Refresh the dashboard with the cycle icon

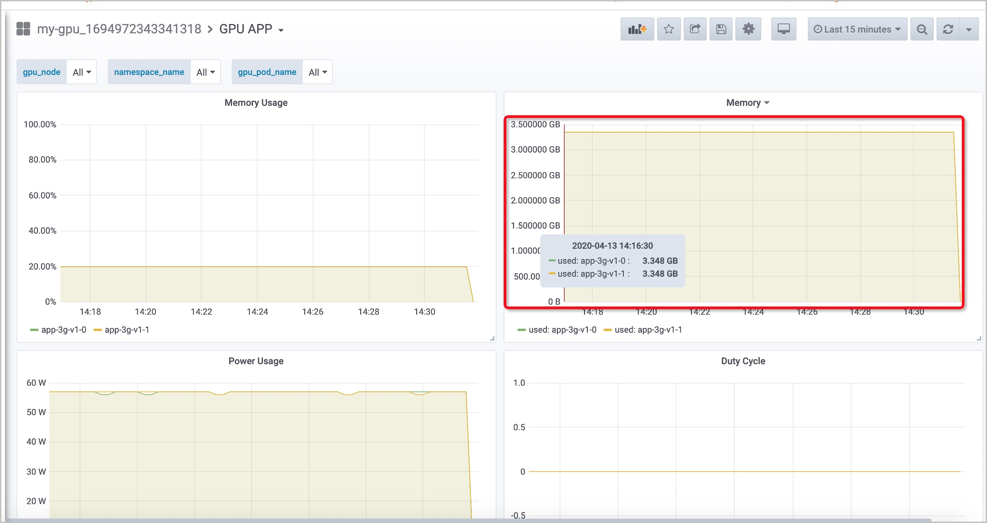pos(948,29)
